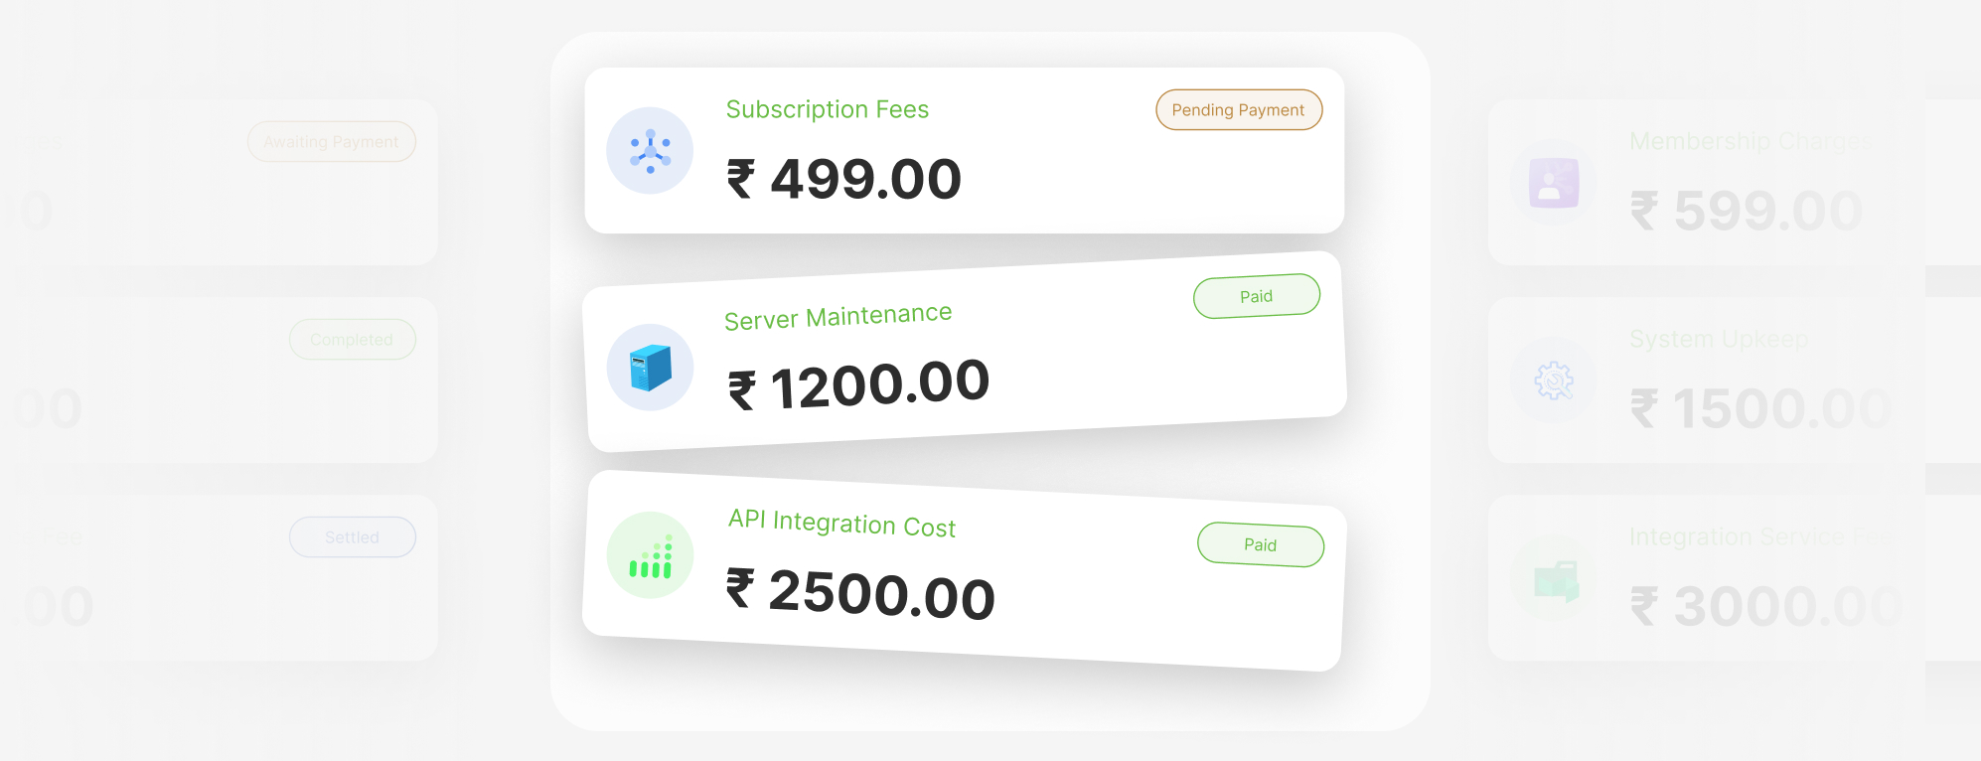The width and height of the screenshot is (1981, 761).
Task: Click the faded Settled status badge
Action: pyautogui.click(x=352, y=537)
